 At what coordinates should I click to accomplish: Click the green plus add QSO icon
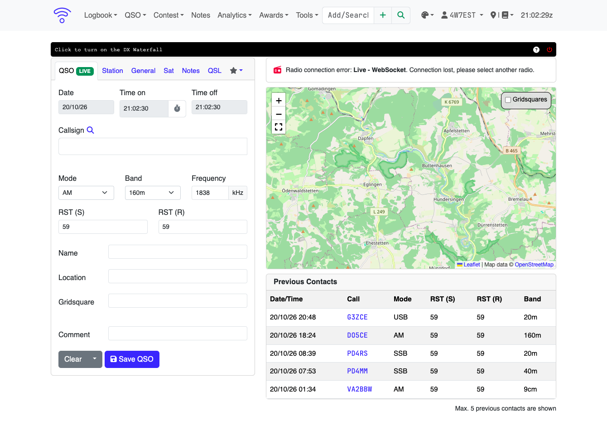(383, 15)
